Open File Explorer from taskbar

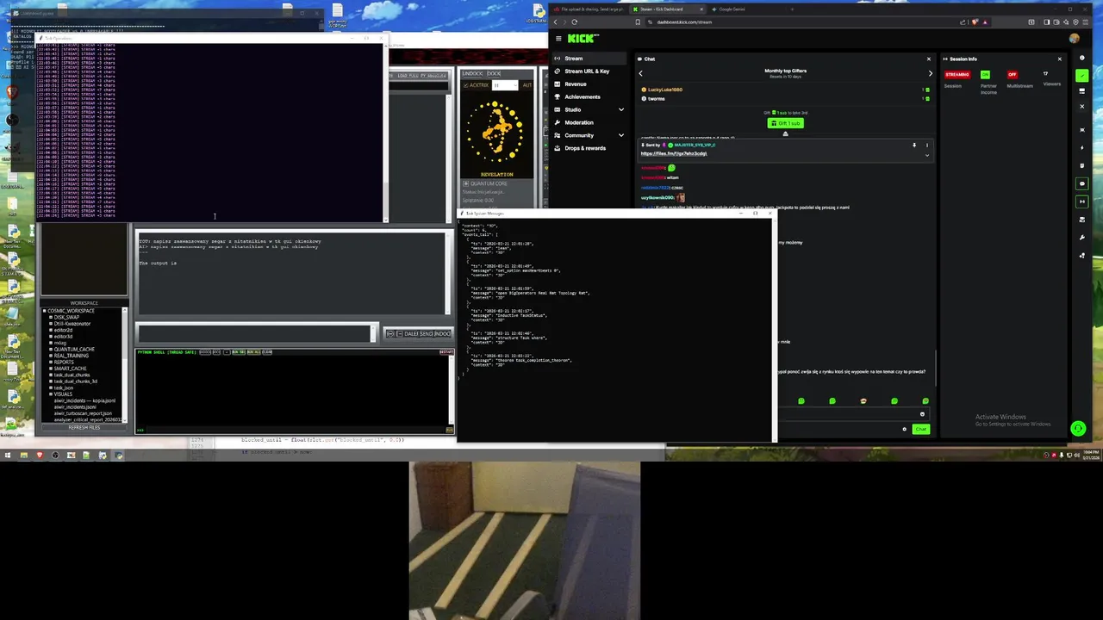pyautogui.click(x=23, y=455)
